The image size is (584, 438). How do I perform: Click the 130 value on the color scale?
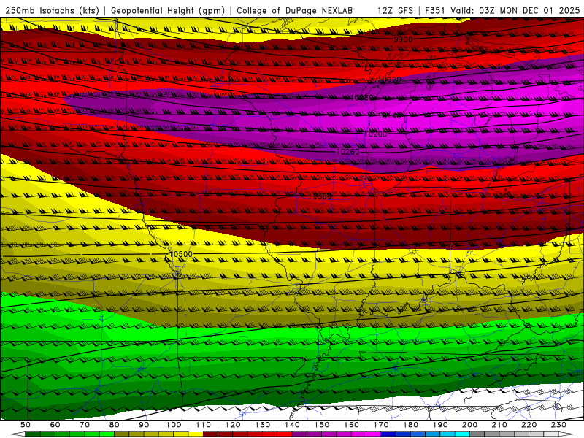(263, 425)
